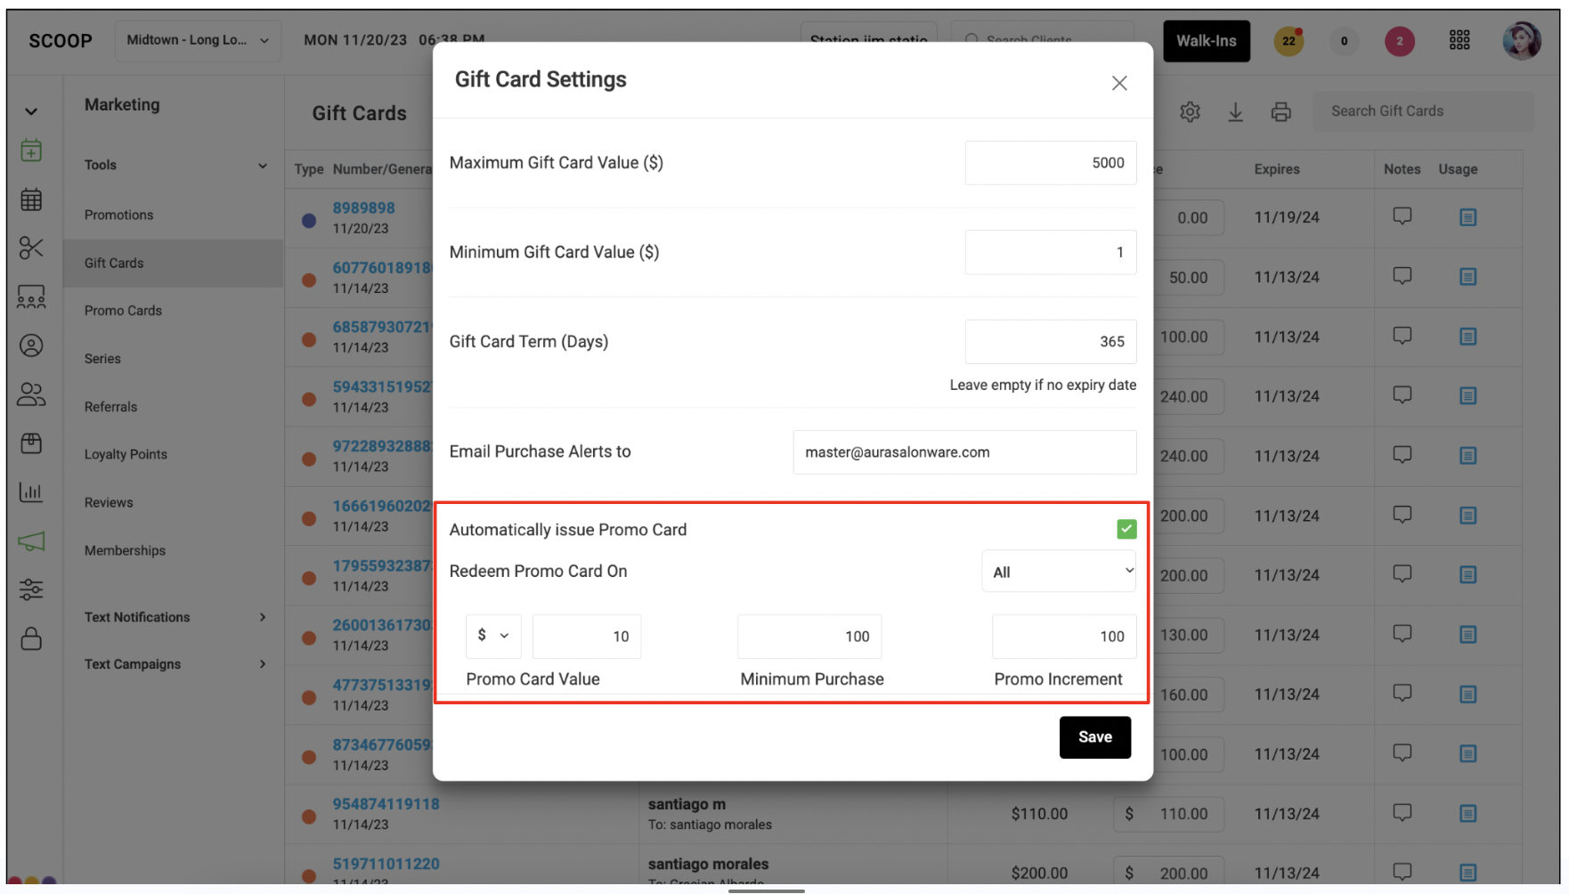
Task: Expand Text Notifications section
Action: 175,617
